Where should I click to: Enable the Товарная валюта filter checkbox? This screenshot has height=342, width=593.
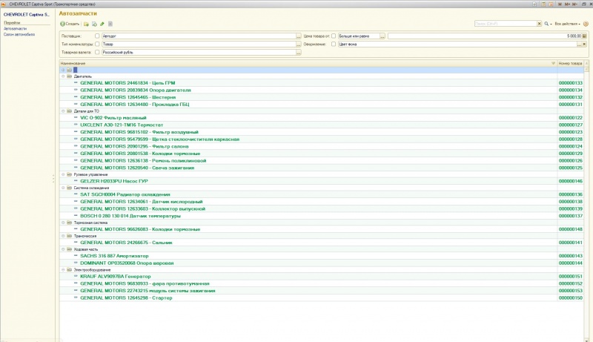[97, 53]
